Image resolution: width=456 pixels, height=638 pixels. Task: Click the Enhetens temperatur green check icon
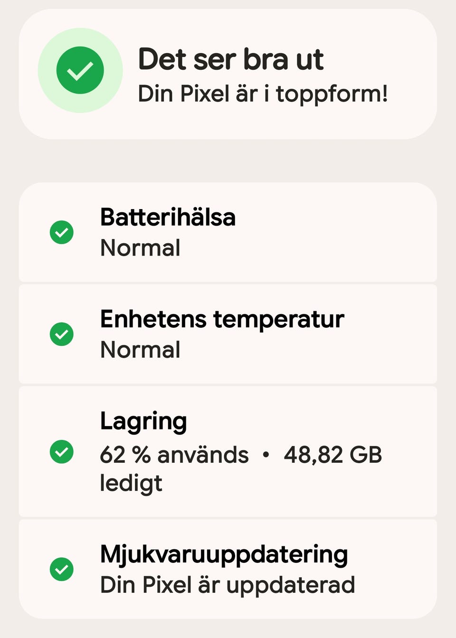coord(62,334)
